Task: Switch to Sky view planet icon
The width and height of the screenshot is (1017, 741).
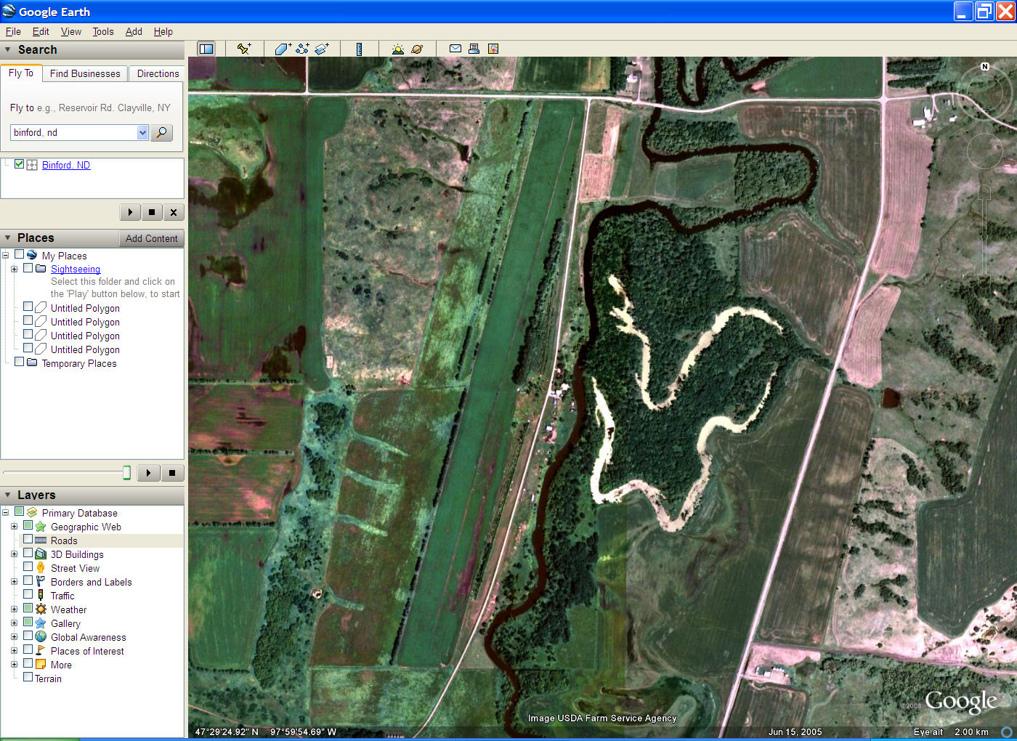Action: [417, 49]
